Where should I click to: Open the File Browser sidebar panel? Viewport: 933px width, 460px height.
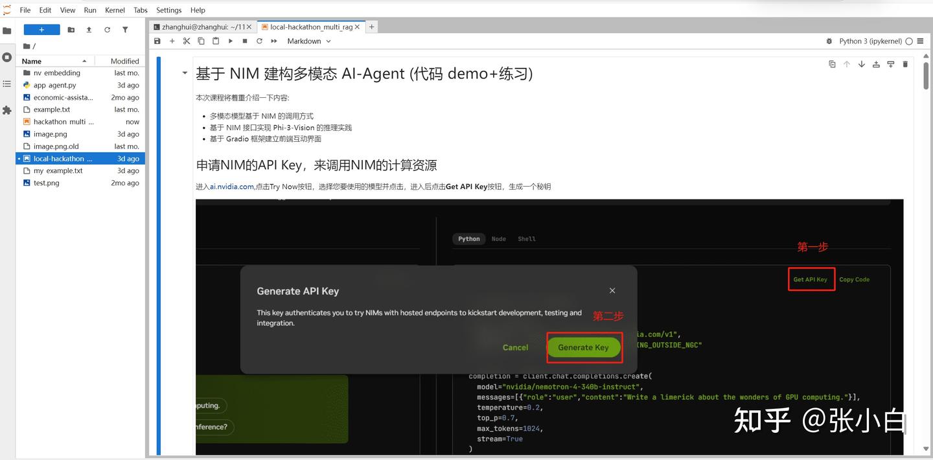click(x=7, y=30)
